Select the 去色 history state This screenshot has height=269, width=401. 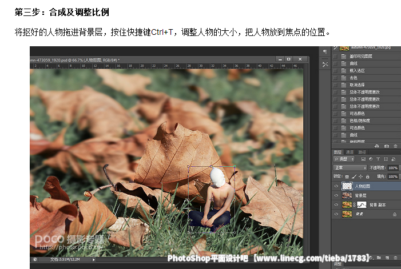366,78
